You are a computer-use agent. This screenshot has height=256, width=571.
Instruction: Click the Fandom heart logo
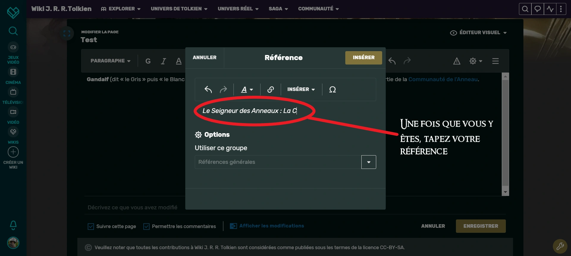13,12
